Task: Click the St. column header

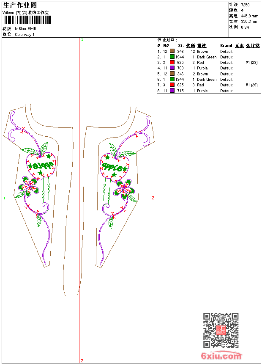Action: point(181,46)
